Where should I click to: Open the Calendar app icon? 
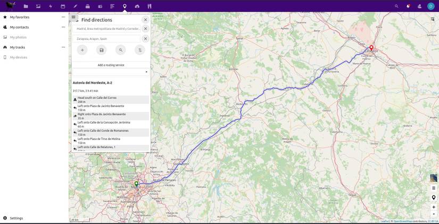[x=63, y=6]
